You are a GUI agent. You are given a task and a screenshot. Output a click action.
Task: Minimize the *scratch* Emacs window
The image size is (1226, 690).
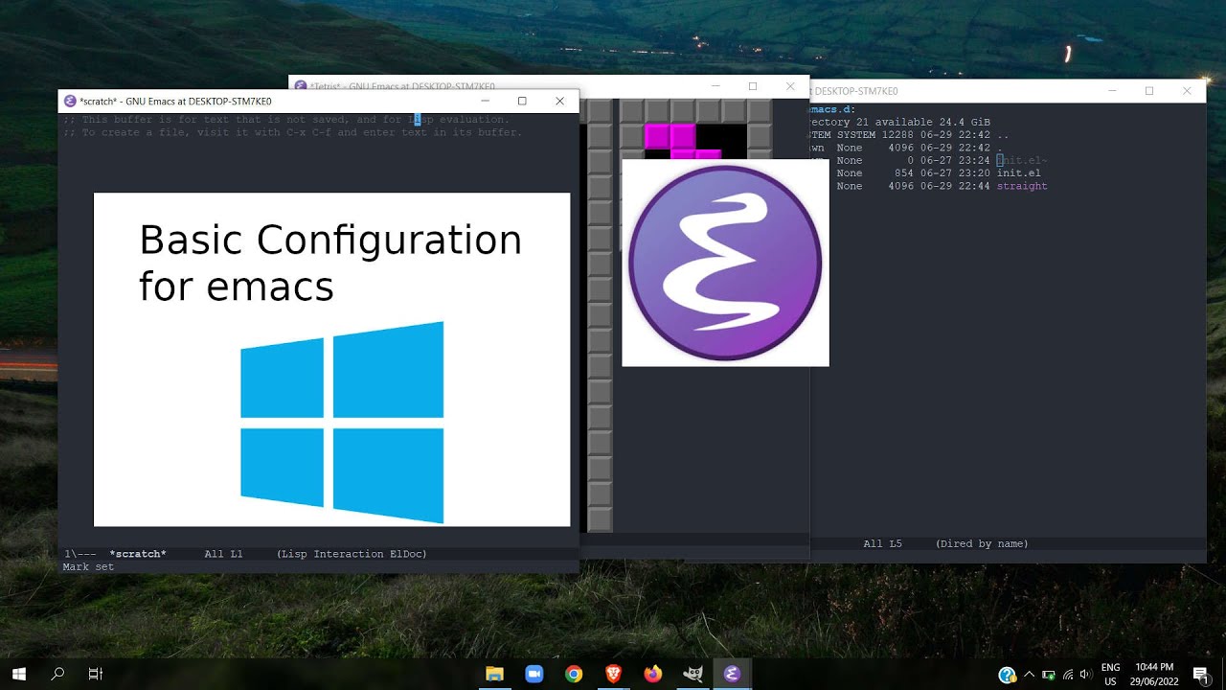click(x=486, y=101)
